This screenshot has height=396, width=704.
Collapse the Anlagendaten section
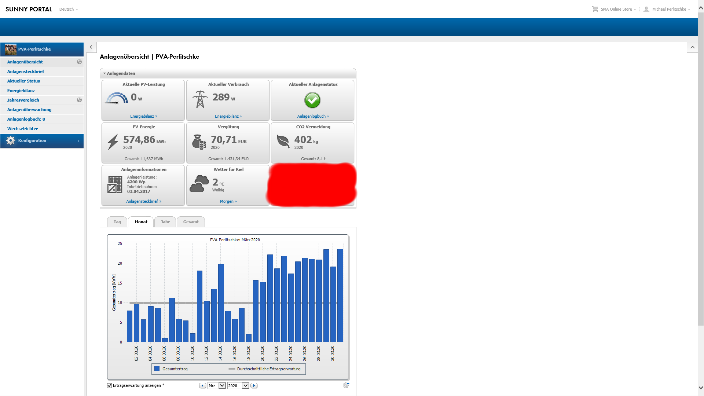(105, 73)
